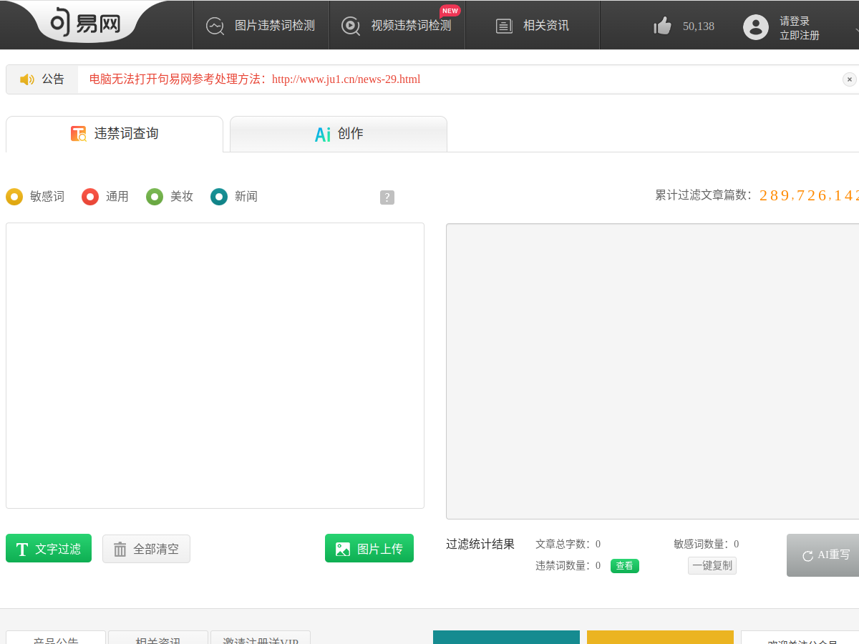The width and height of the screenshot is (859, 644).
Task: Select the 敏感词 radio option
Action: point(14,196)
